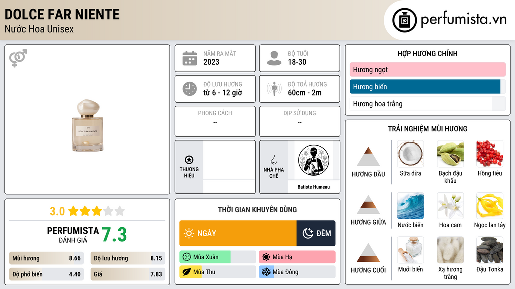Image resolution: width=515 pixels, height=289 pixels.
Task: Click the THỜI GIAN KHUYÊN DÙNG heading
Action: 257,209
